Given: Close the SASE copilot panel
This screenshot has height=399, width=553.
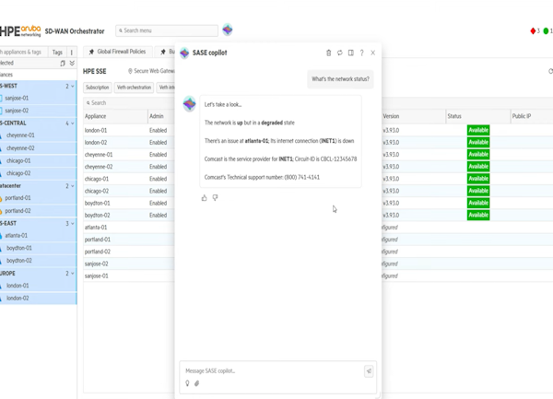Looking at the screenshot, I should click(372, 53).
